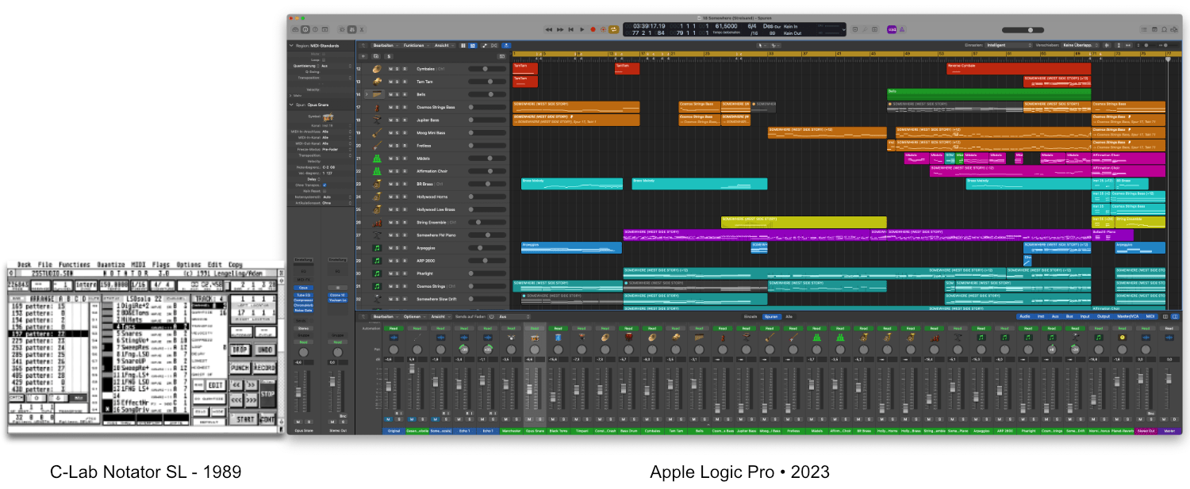Collapse the Spur: Opus Snare inspector section
1190x489 pixels.
[x=291, y=105]
